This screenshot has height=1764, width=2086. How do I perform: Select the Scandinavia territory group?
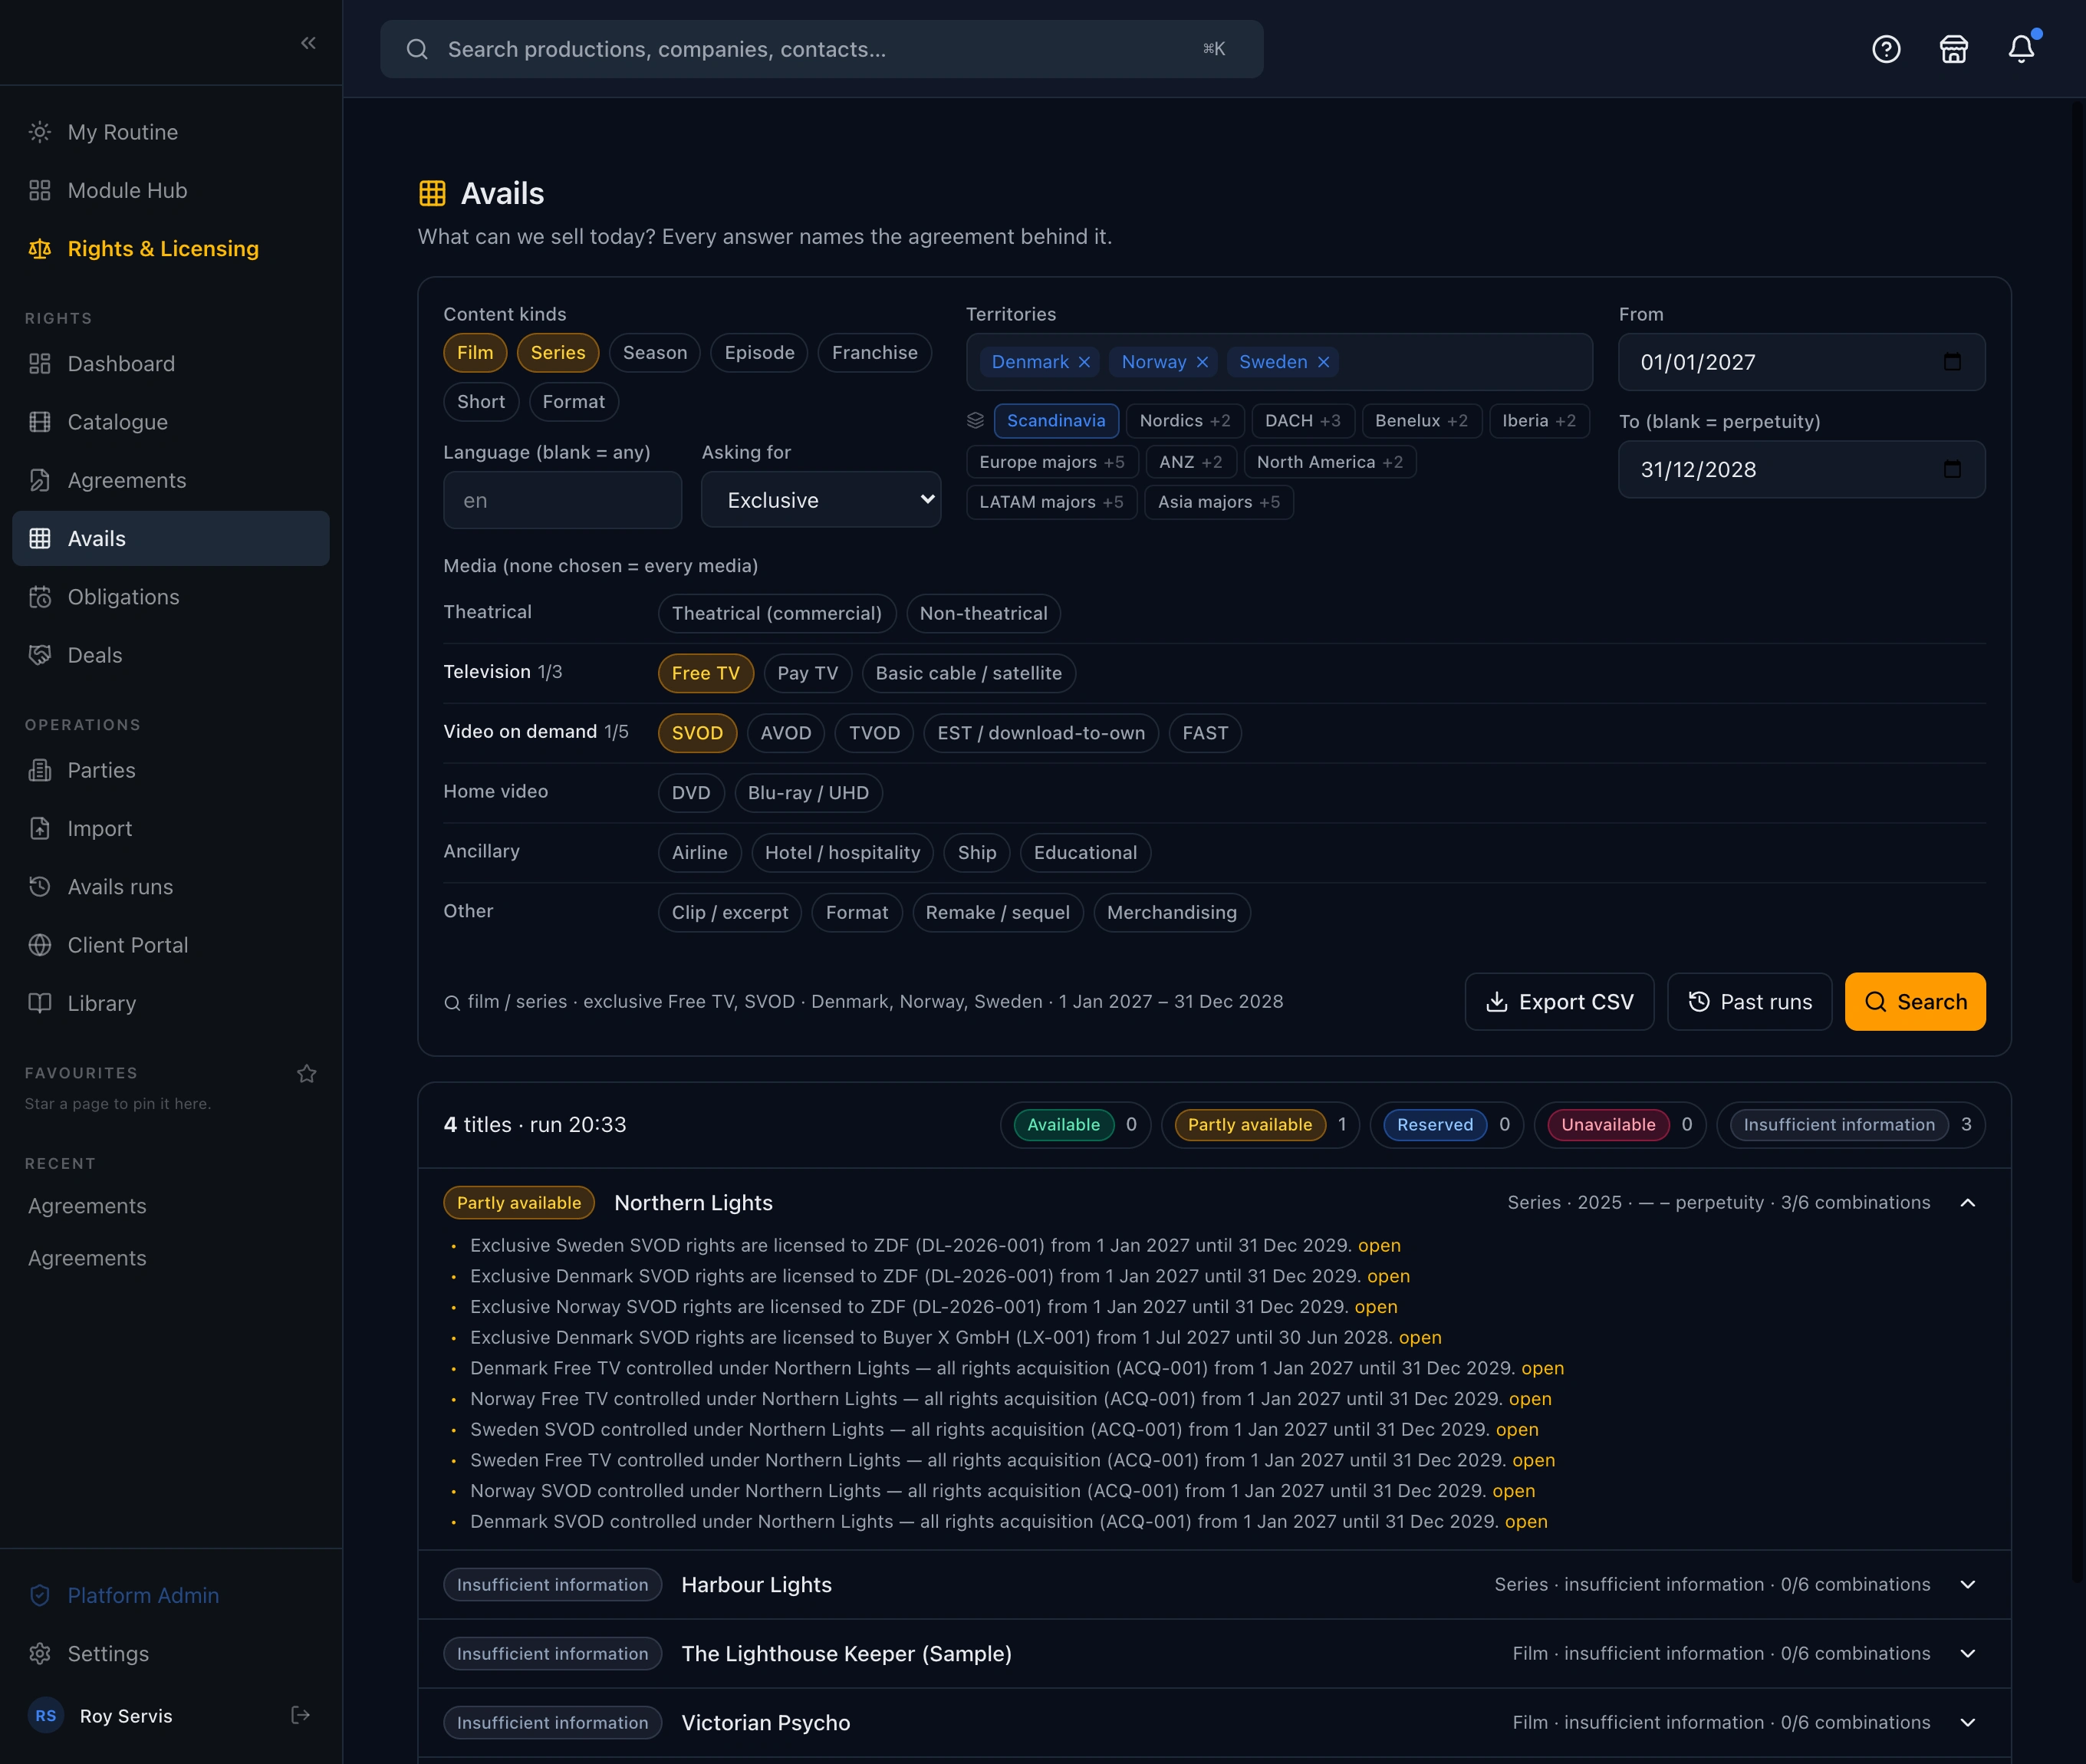point(1056,420)
